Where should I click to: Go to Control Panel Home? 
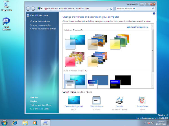pyautogui.click(x=39, y=15)
